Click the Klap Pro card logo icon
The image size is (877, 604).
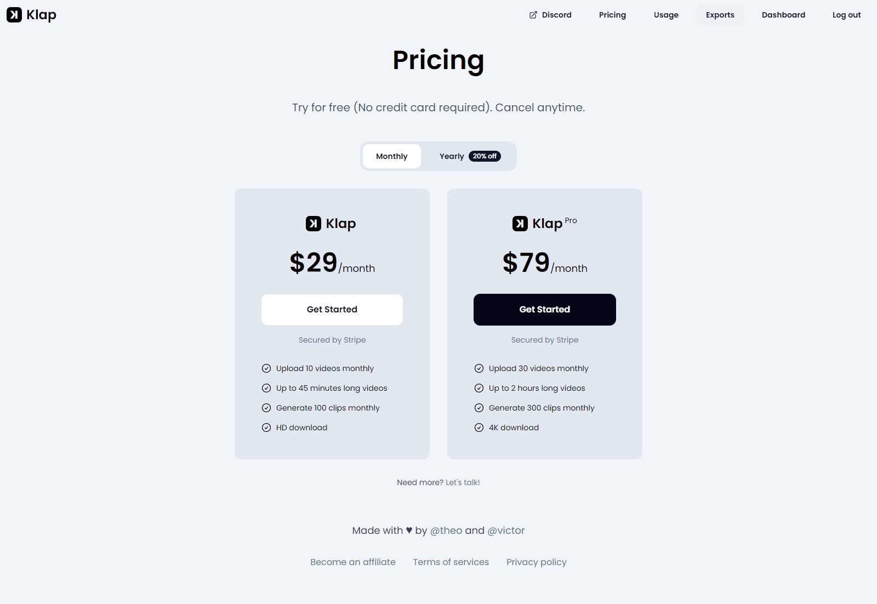point(520,224)
